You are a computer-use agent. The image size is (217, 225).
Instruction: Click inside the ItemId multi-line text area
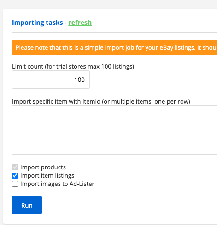click(114, 130)
